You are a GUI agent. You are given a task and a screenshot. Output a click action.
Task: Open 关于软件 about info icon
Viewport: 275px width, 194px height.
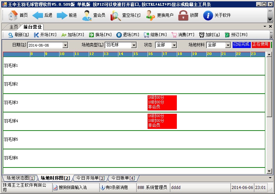[208, 15]
